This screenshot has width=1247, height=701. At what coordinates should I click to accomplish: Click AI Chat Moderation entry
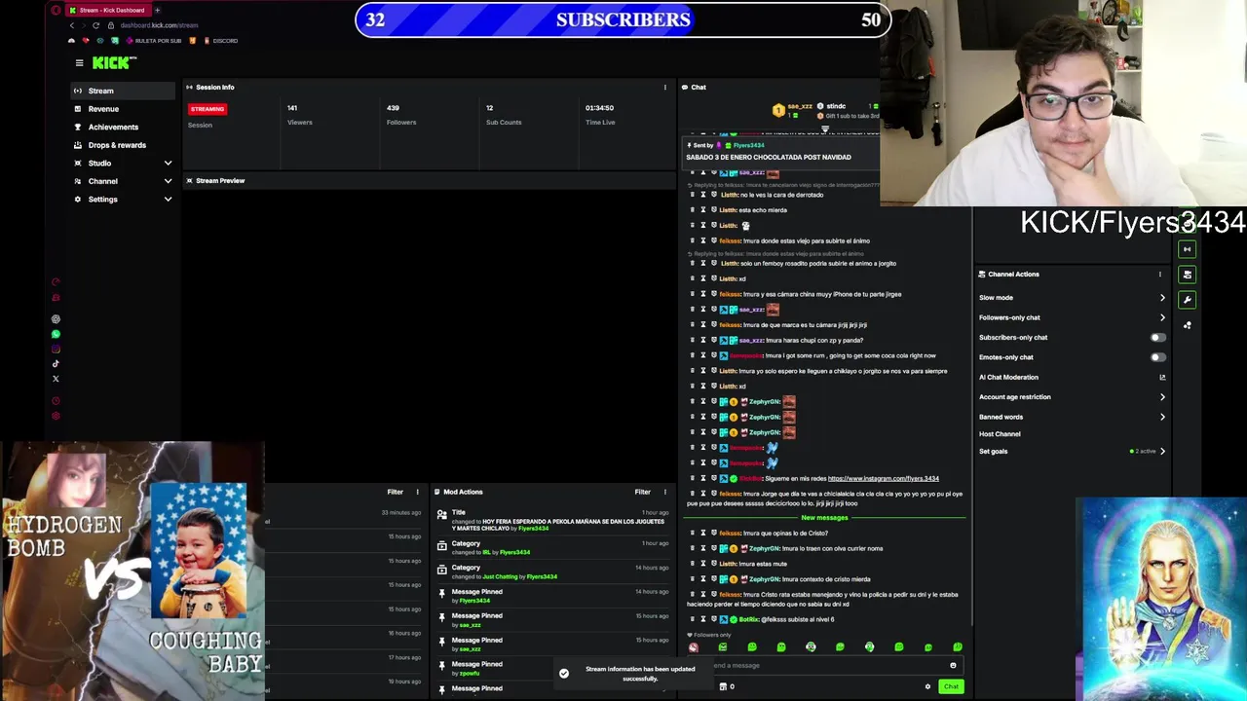(x=1072, y=377)
